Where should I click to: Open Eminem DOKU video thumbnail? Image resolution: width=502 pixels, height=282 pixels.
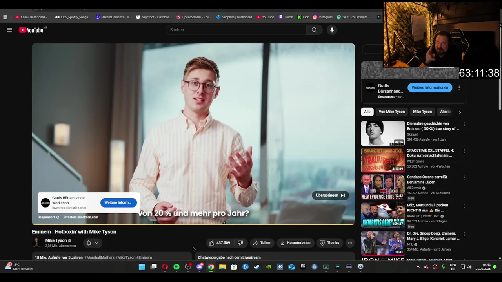point(383,133)
